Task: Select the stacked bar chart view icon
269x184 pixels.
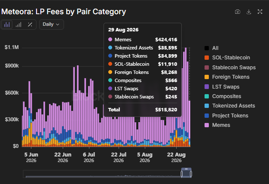Action: (x=7, y=25)
